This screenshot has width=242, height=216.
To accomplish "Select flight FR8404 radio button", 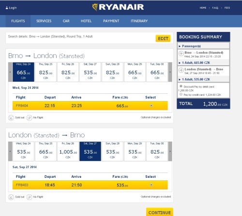I will pyautogui.click(x=151, y=105).
